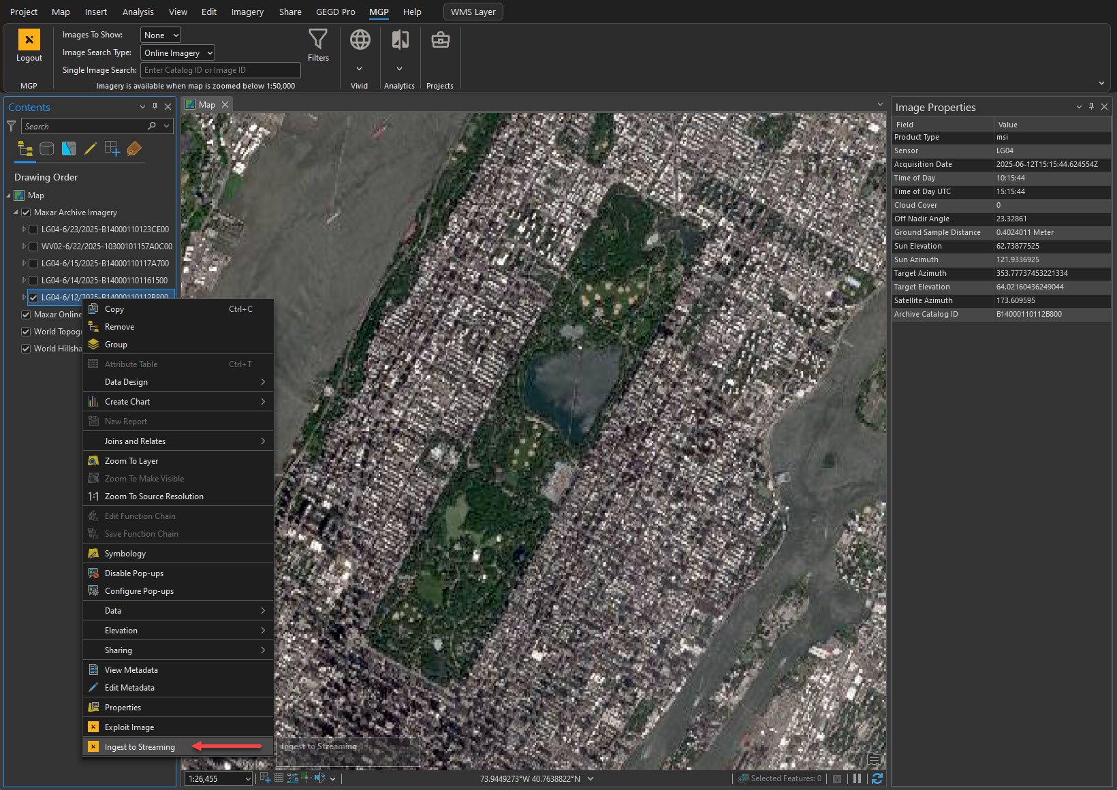
Task: Open the Share ribbon tab
Action: (290, 12)
